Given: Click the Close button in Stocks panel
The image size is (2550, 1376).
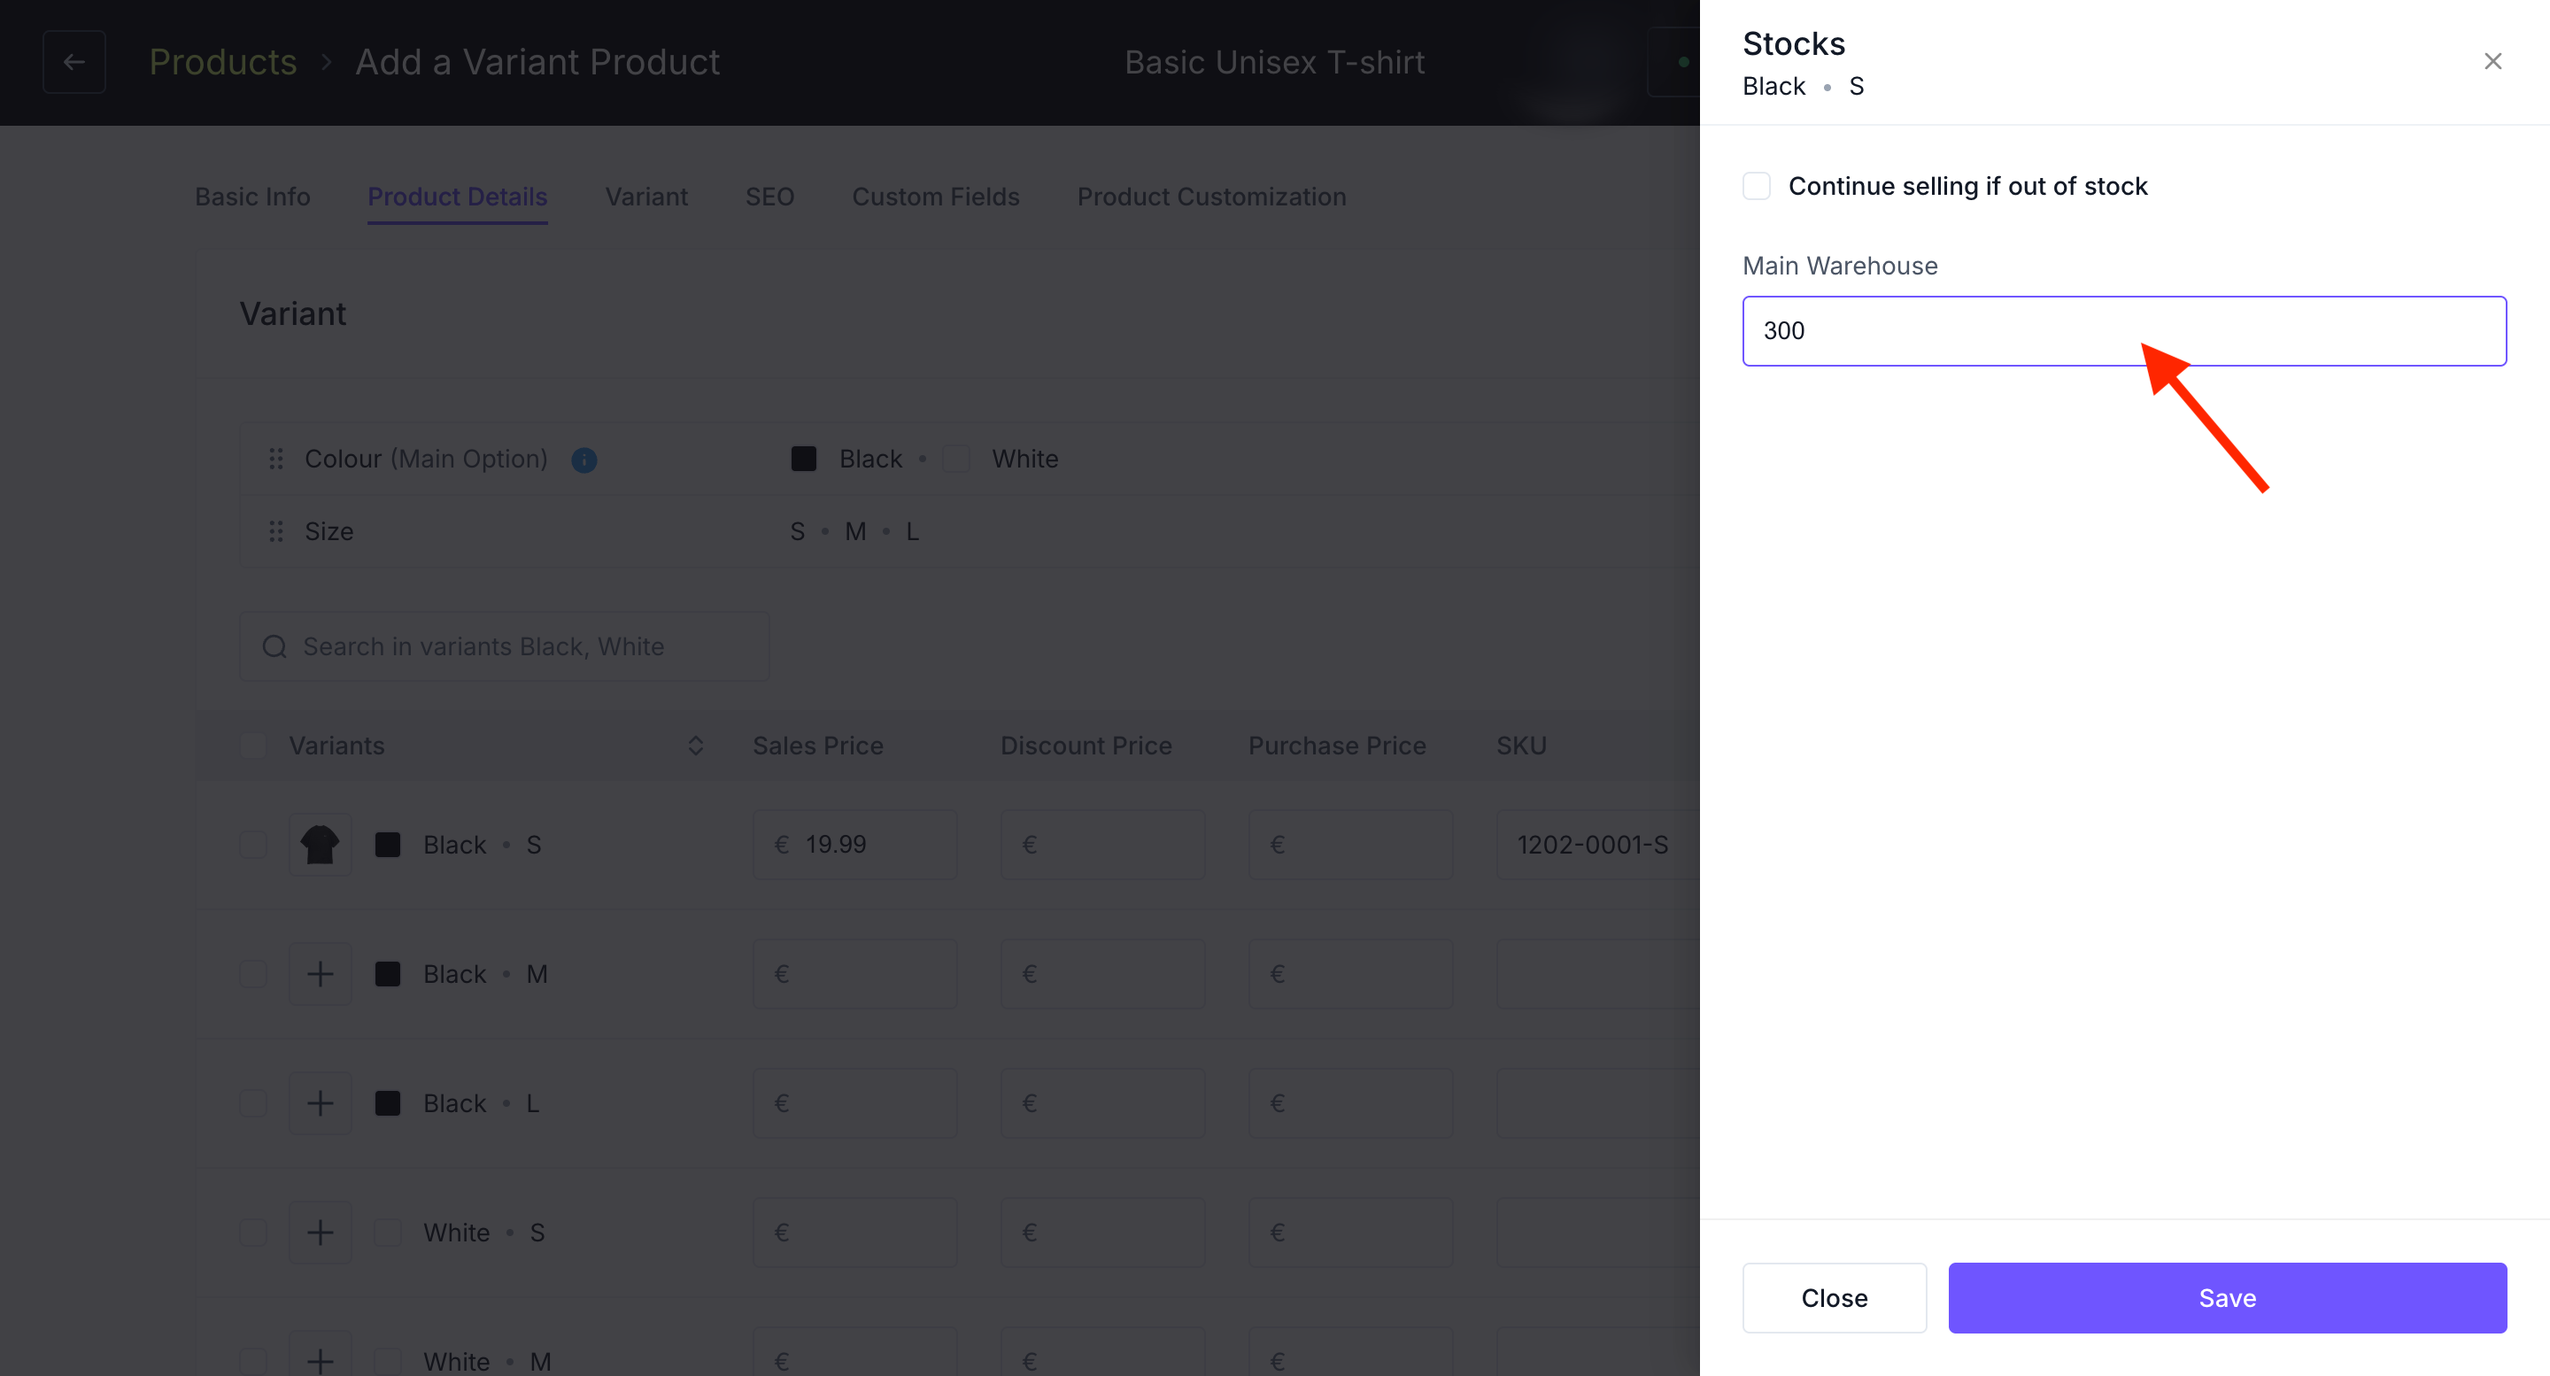Looking at the screenshot, I should point(1835,1298).
